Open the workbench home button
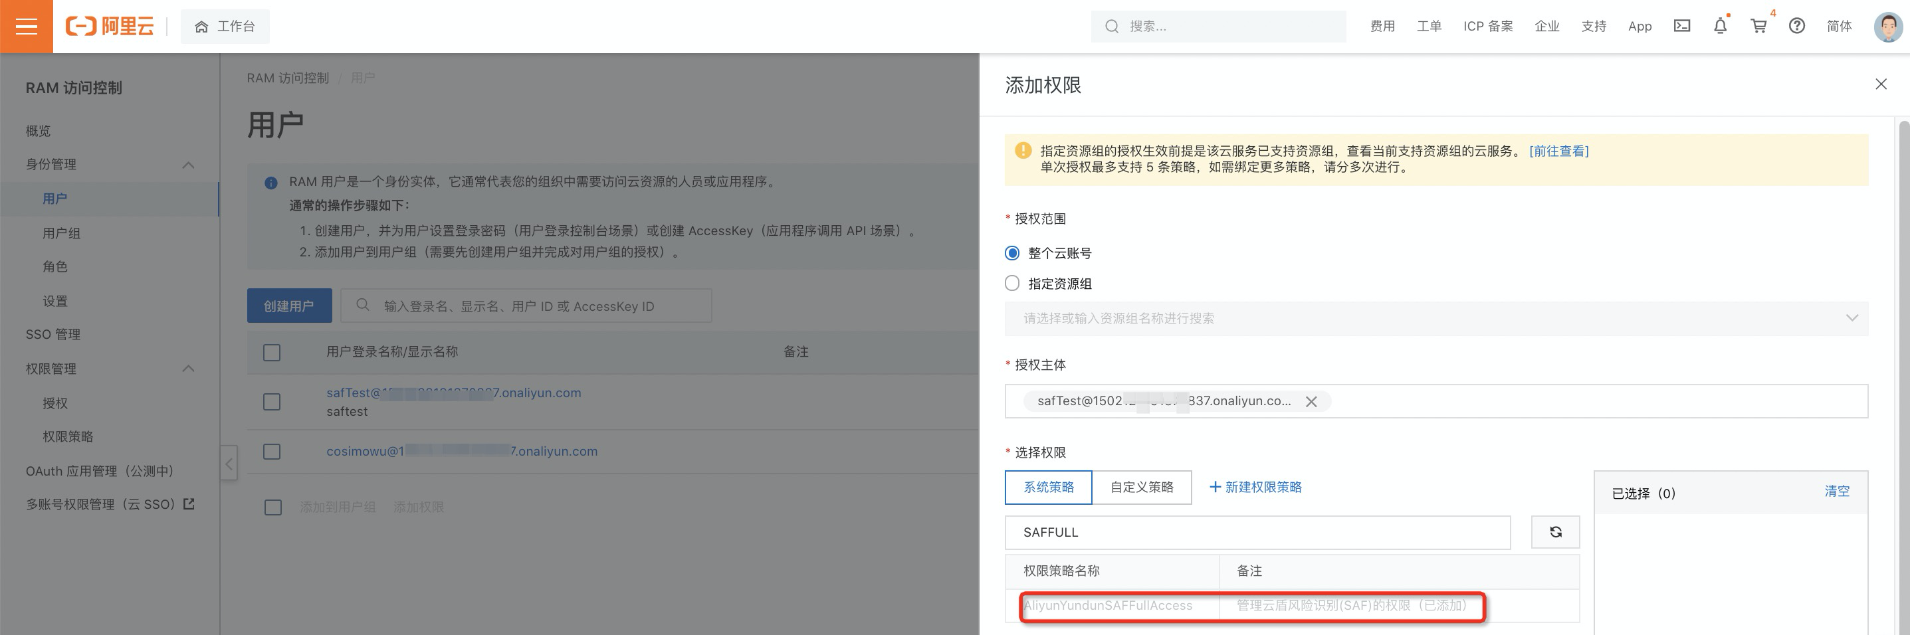 [x=225, y=27]
